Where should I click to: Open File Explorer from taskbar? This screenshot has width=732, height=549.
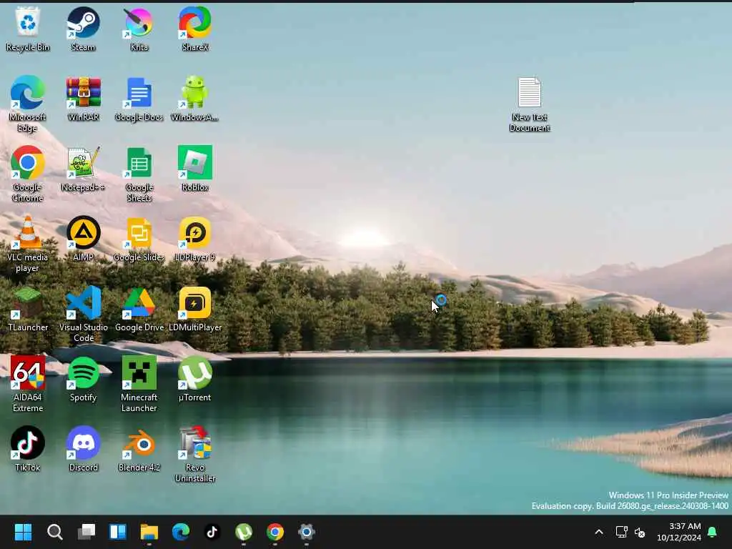click(x=149, y=532)
